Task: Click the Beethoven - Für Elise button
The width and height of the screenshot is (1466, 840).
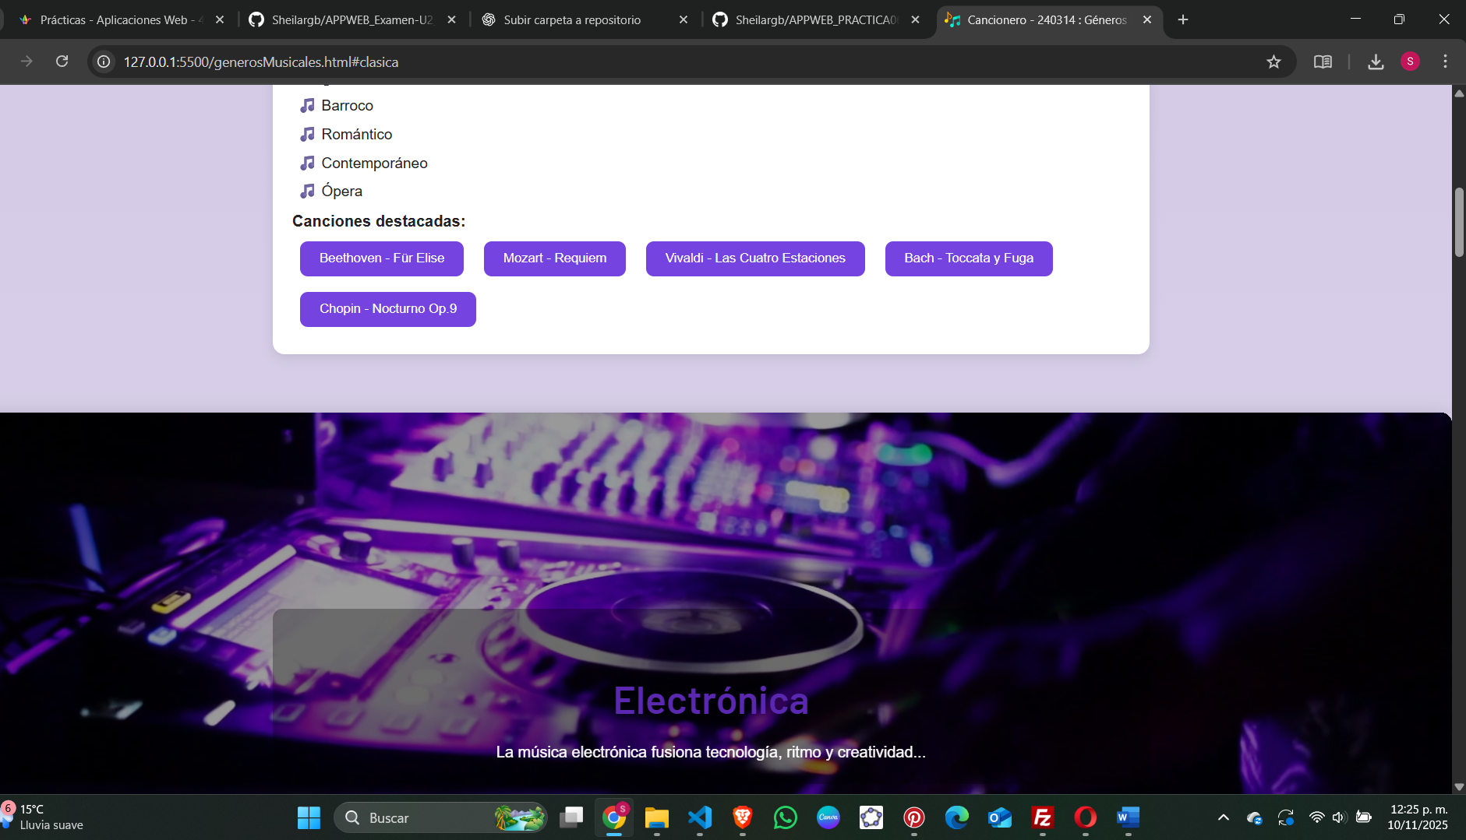Action: click(x=382, y=258)
